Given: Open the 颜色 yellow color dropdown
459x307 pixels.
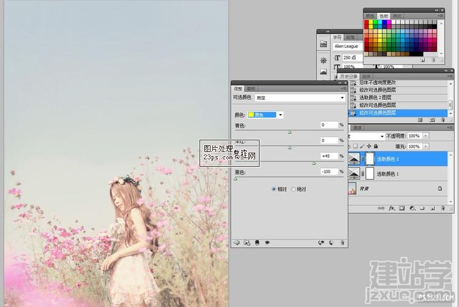Looking at the screenshot, I should tap(265, 115).
